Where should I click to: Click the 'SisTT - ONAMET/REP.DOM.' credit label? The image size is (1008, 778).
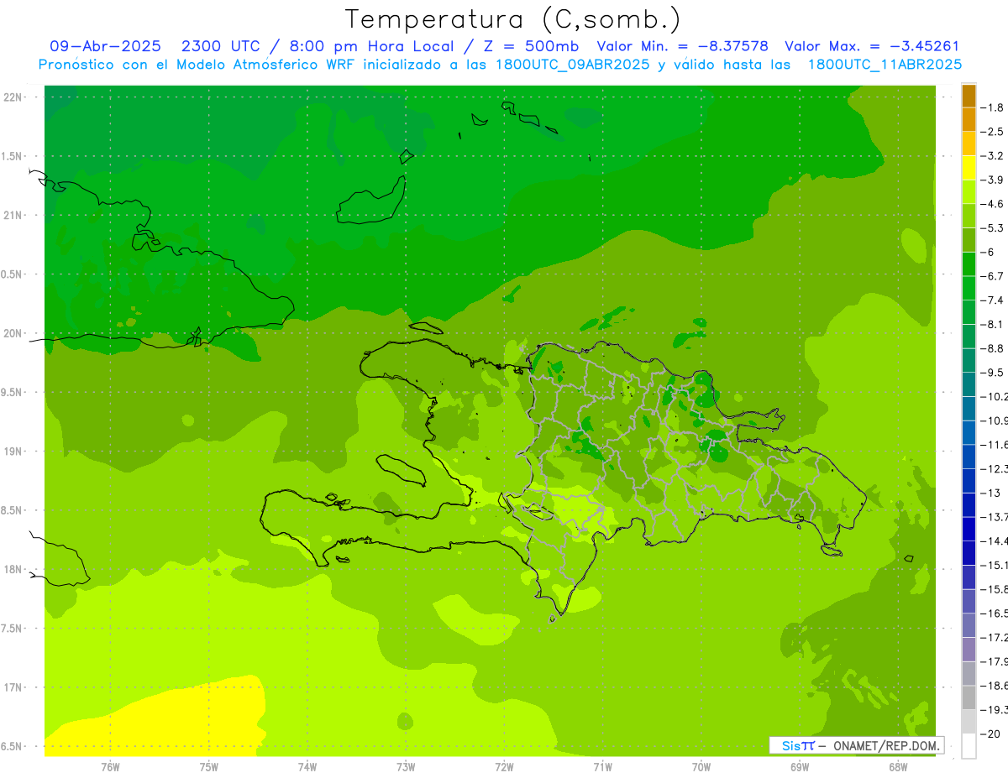point(858,745)
